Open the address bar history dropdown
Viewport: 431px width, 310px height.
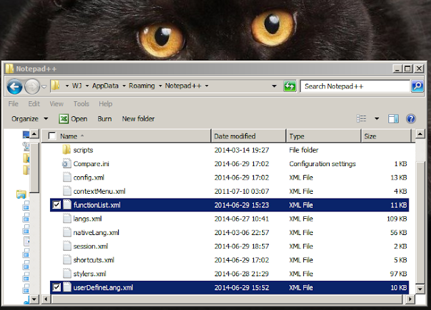(274, 86)
